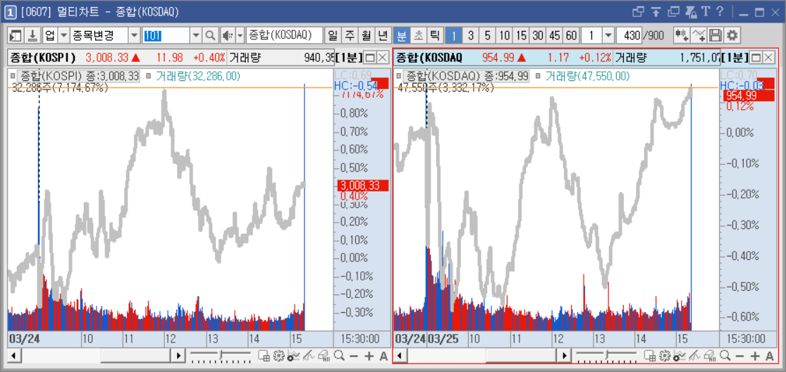Open the help question mark icon in the title bar
This screenshot has width=786, height=372.
tap(720, 11)
